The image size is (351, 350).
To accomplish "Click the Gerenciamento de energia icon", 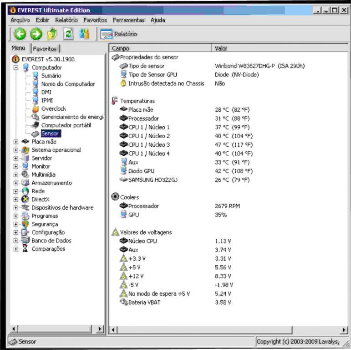I will 36,117.
